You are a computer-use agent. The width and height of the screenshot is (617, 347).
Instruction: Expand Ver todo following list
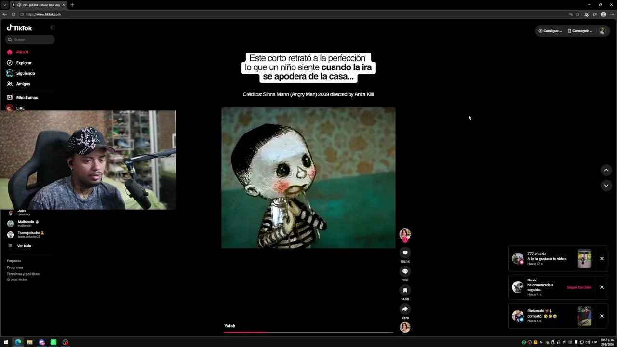[24, 246]
